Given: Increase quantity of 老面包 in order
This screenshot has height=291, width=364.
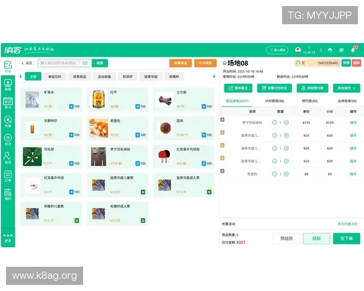Looking at the screenshot, I should pyautogui.click(x=286, y=174).
